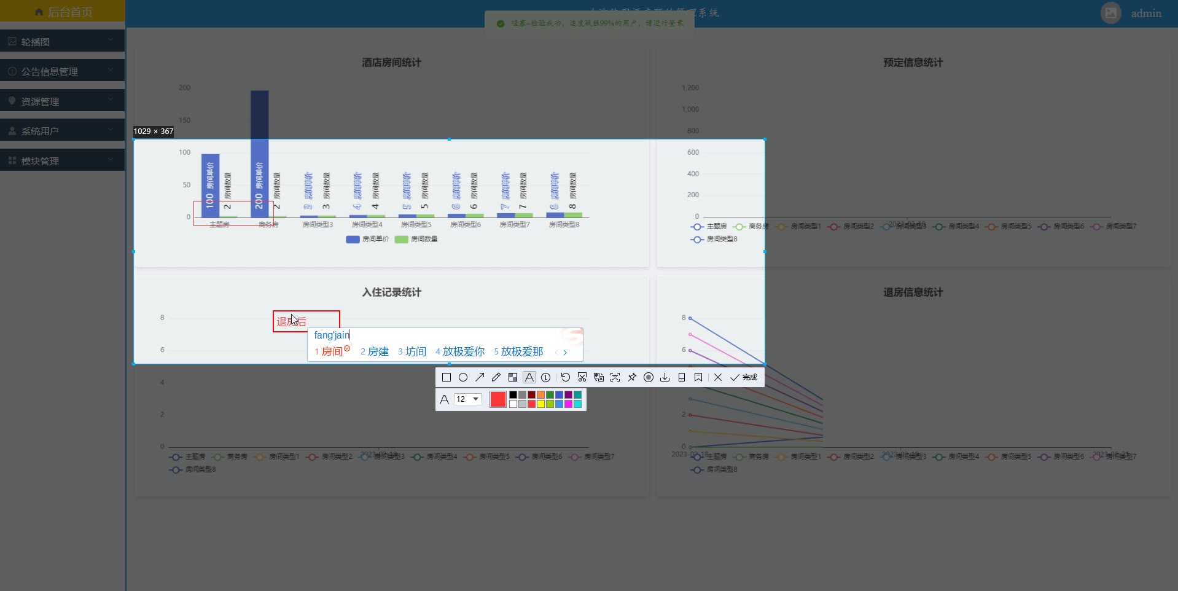Click the large current red color box

(498, 399)
